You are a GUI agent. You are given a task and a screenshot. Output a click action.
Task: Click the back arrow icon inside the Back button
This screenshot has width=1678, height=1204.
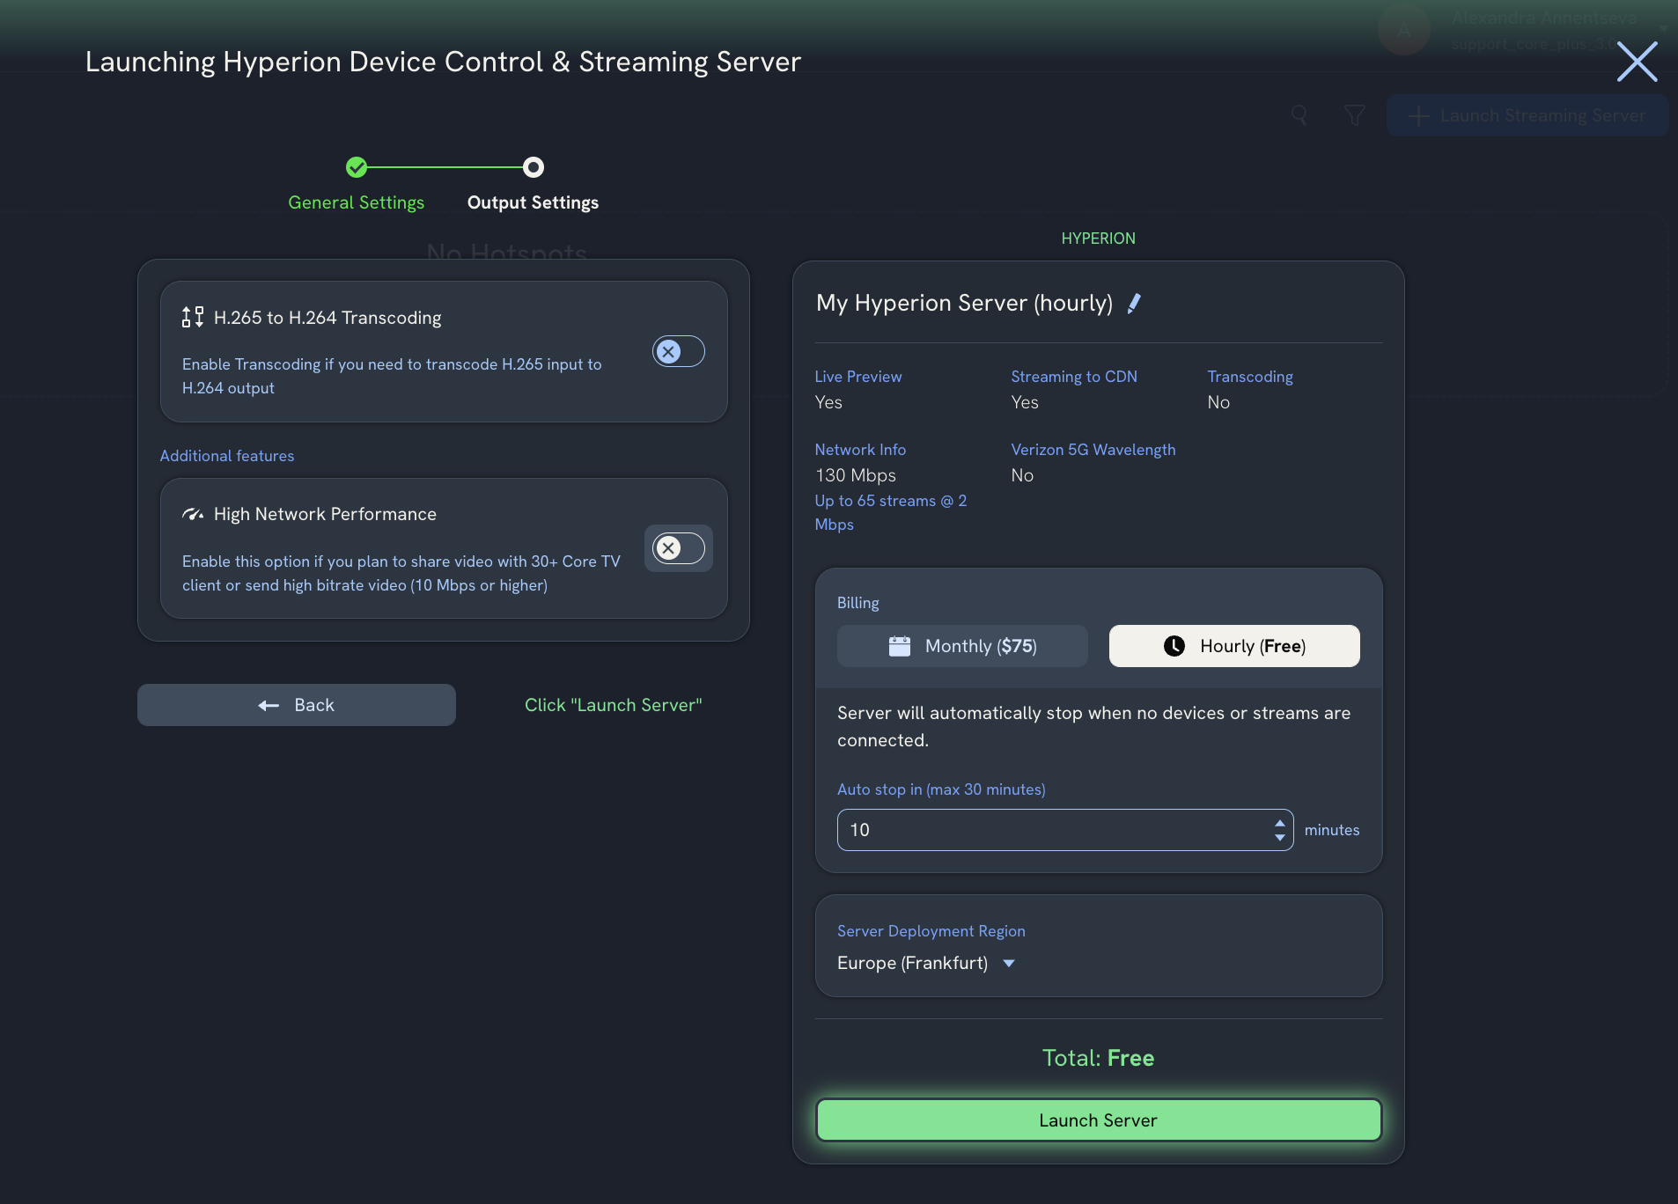[267, 705]
